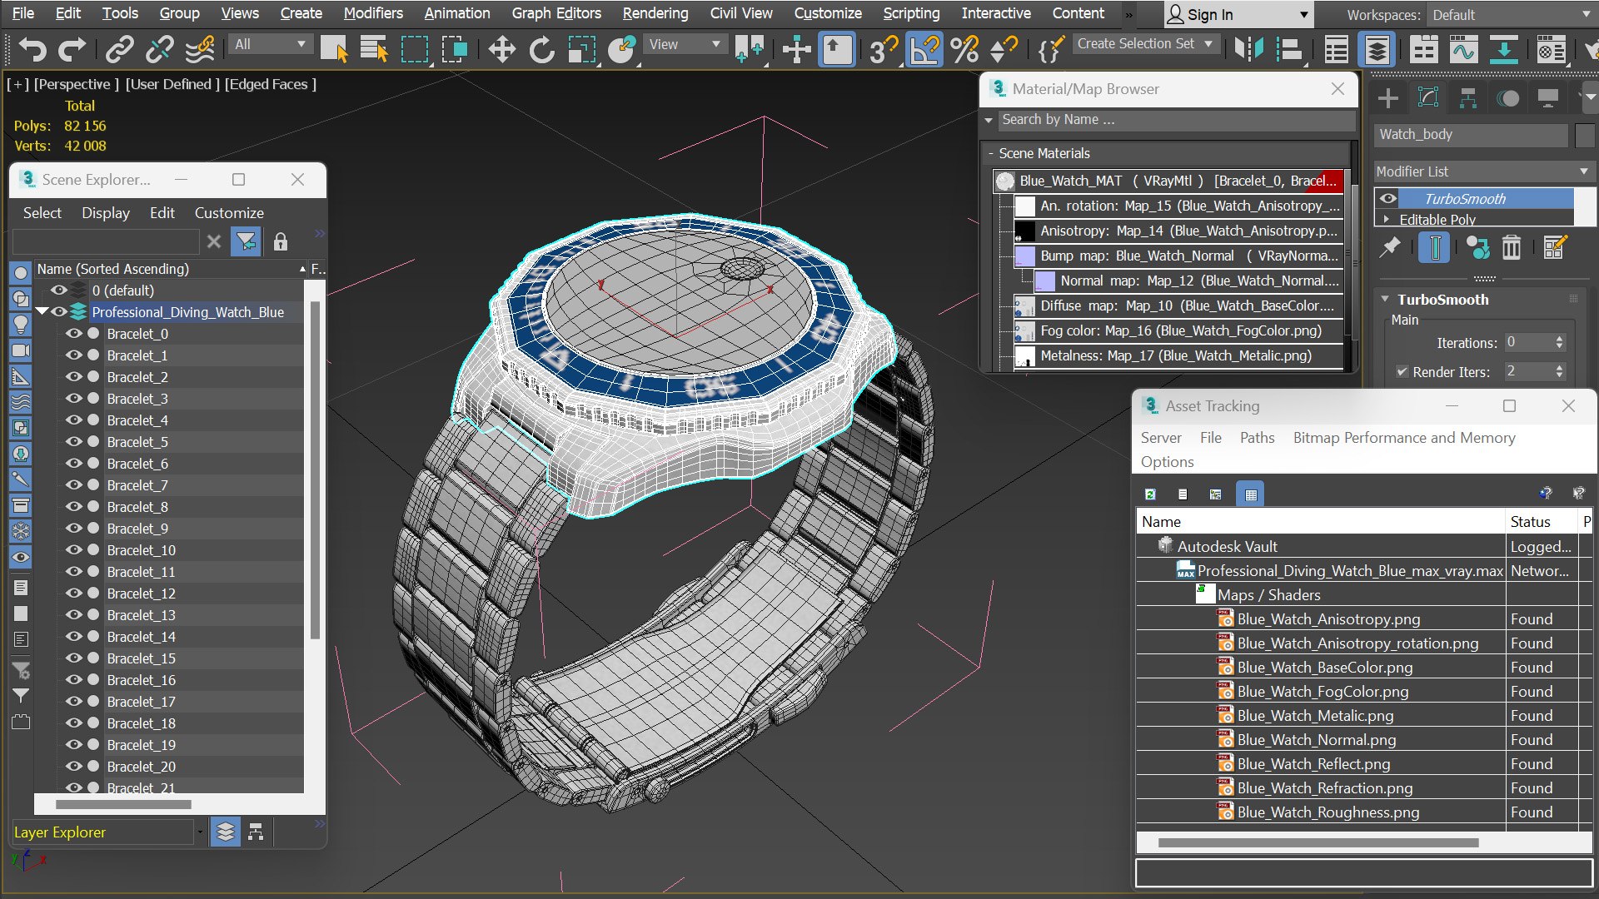
Task: Open Select by Name dialog icon
Action: click(x=374, y=50)
